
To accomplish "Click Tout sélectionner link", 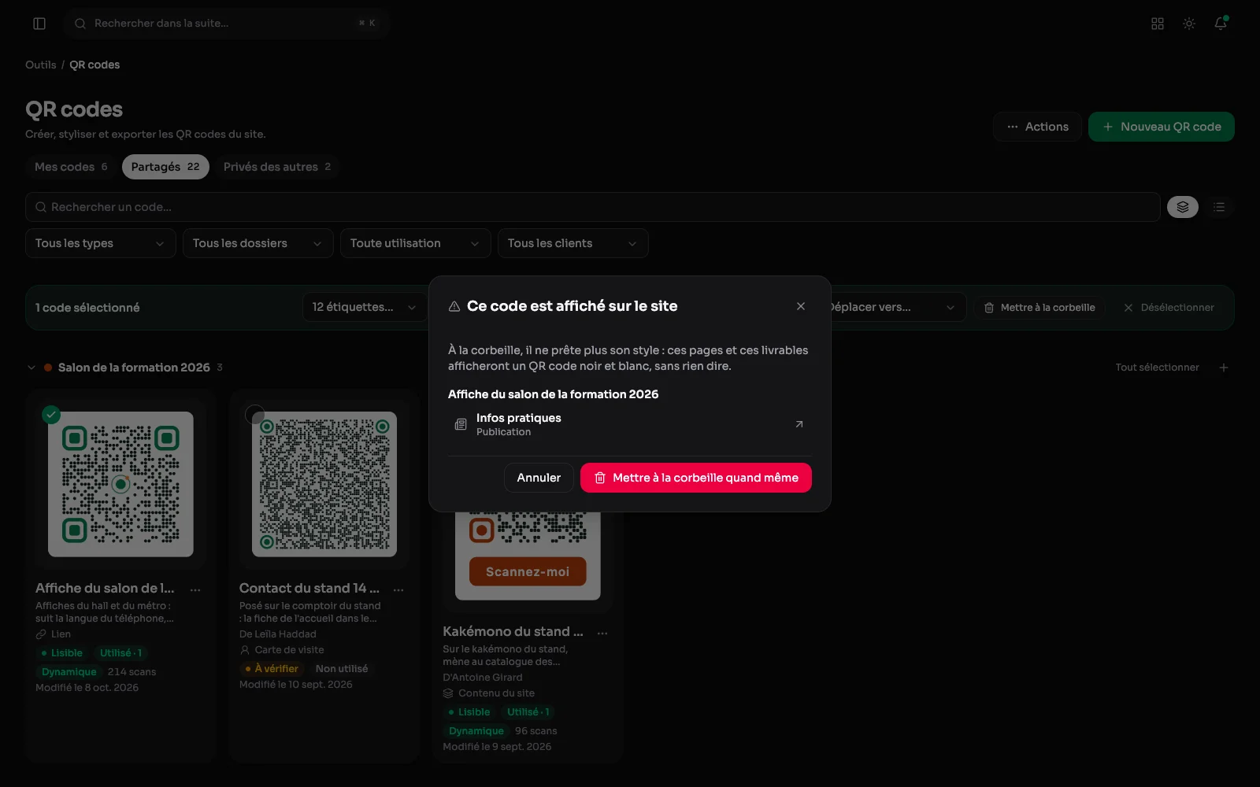I will 1157,368.
